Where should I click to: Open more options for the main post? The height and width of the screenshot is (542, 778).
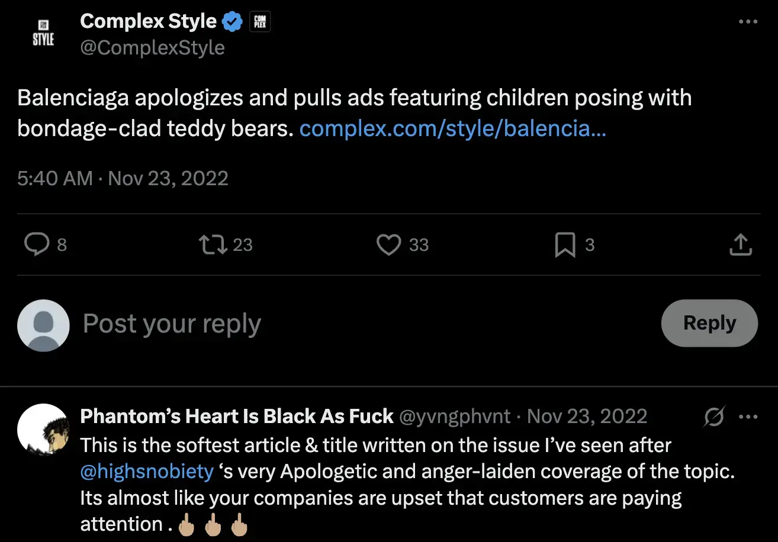(x=748, y=22)
